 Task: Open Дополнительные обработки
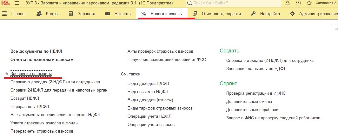(x=252, y=110)
